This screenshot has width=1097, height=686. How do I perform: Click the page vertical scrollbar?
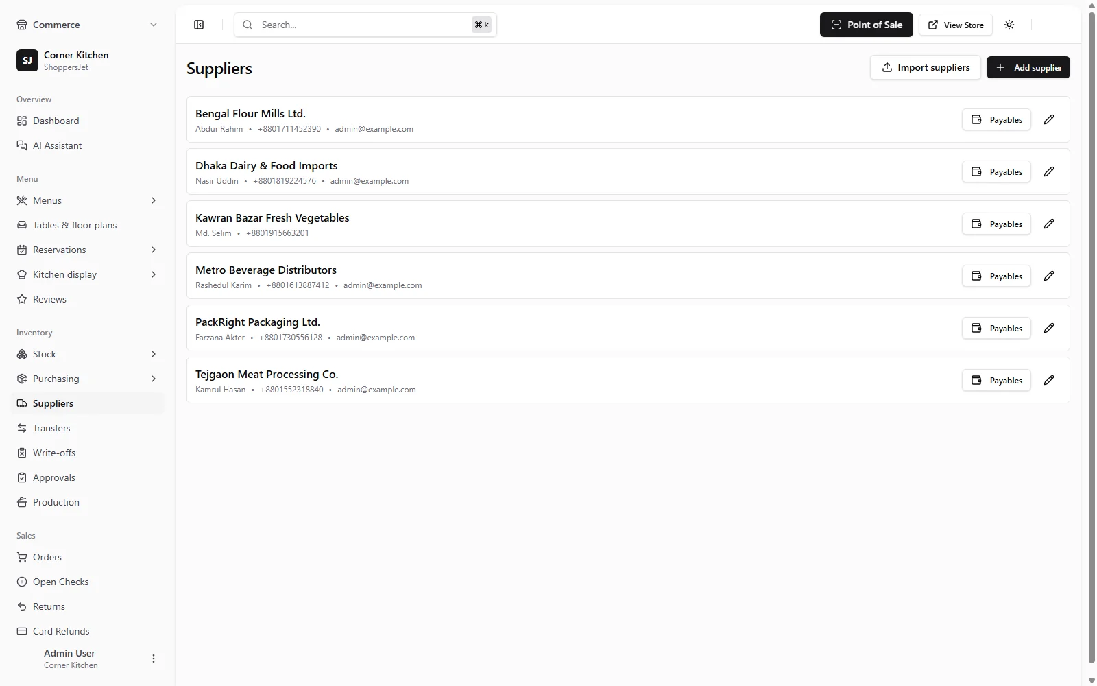click(1092, 338)
